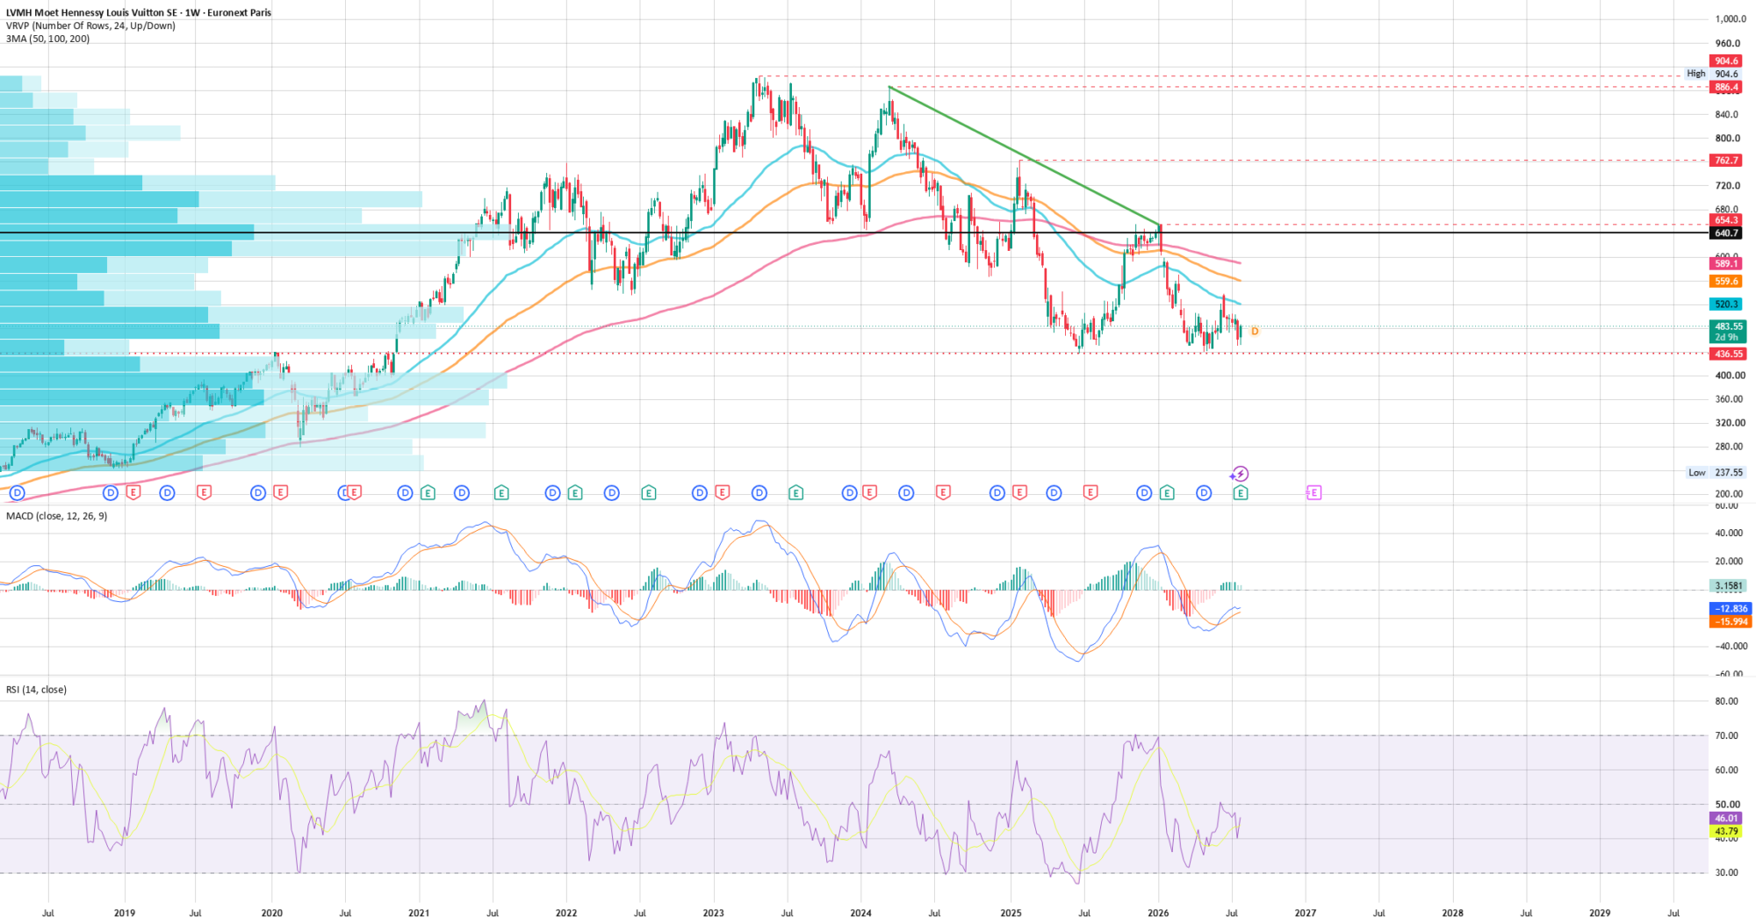The height and width of the screenshot is (924, 1756).
Task: Click the 2026 label on time axis
Action: [x=1158, y=913]
